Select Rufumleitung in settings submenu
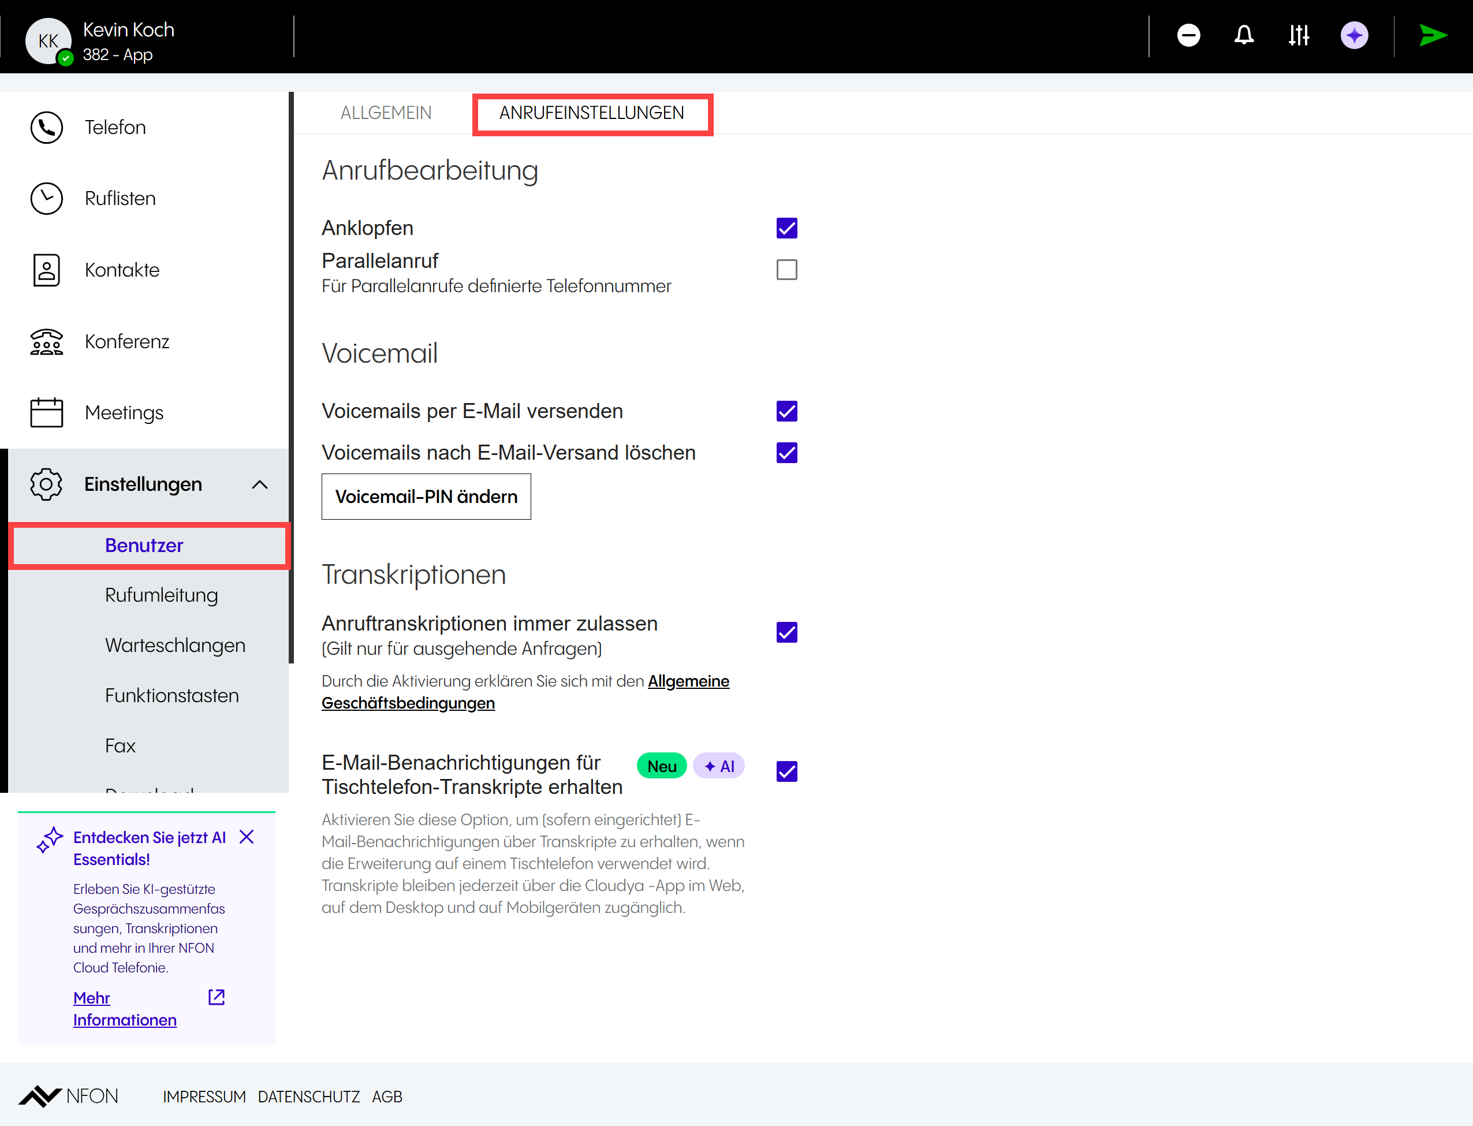This screenshot has height=1126, width=1473. point(161,595)
